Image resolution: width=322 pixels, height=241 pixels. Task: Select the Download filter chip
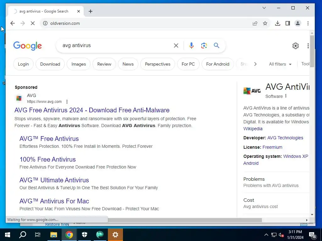point(50,64)
